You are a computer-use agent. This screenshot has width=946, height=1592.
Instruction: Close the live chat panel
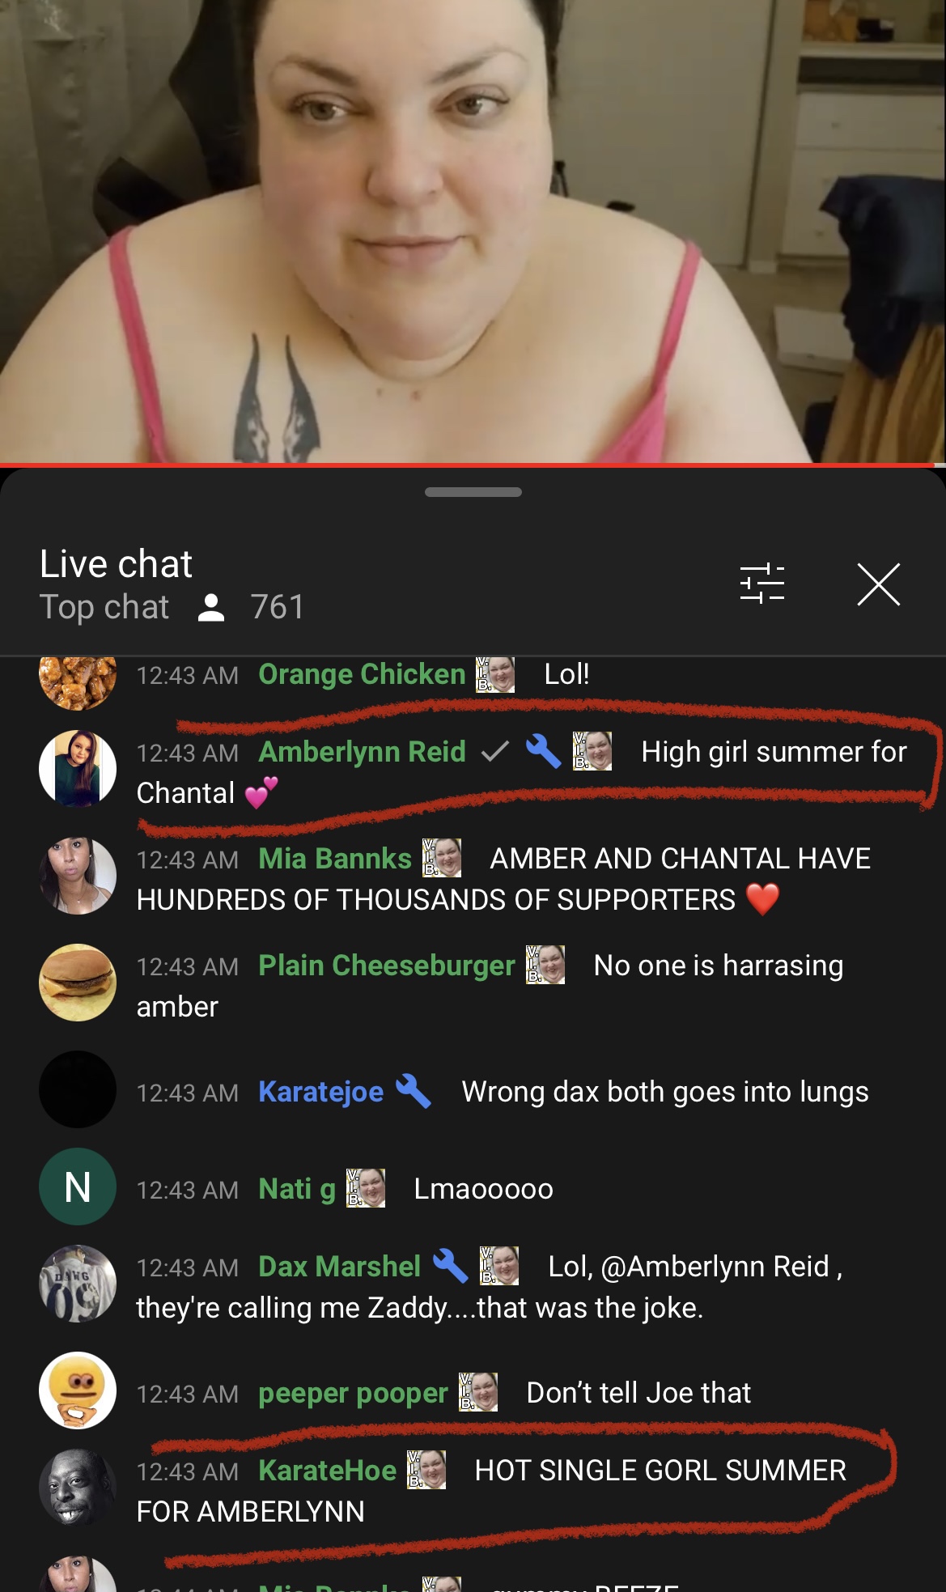click(878, 584)
